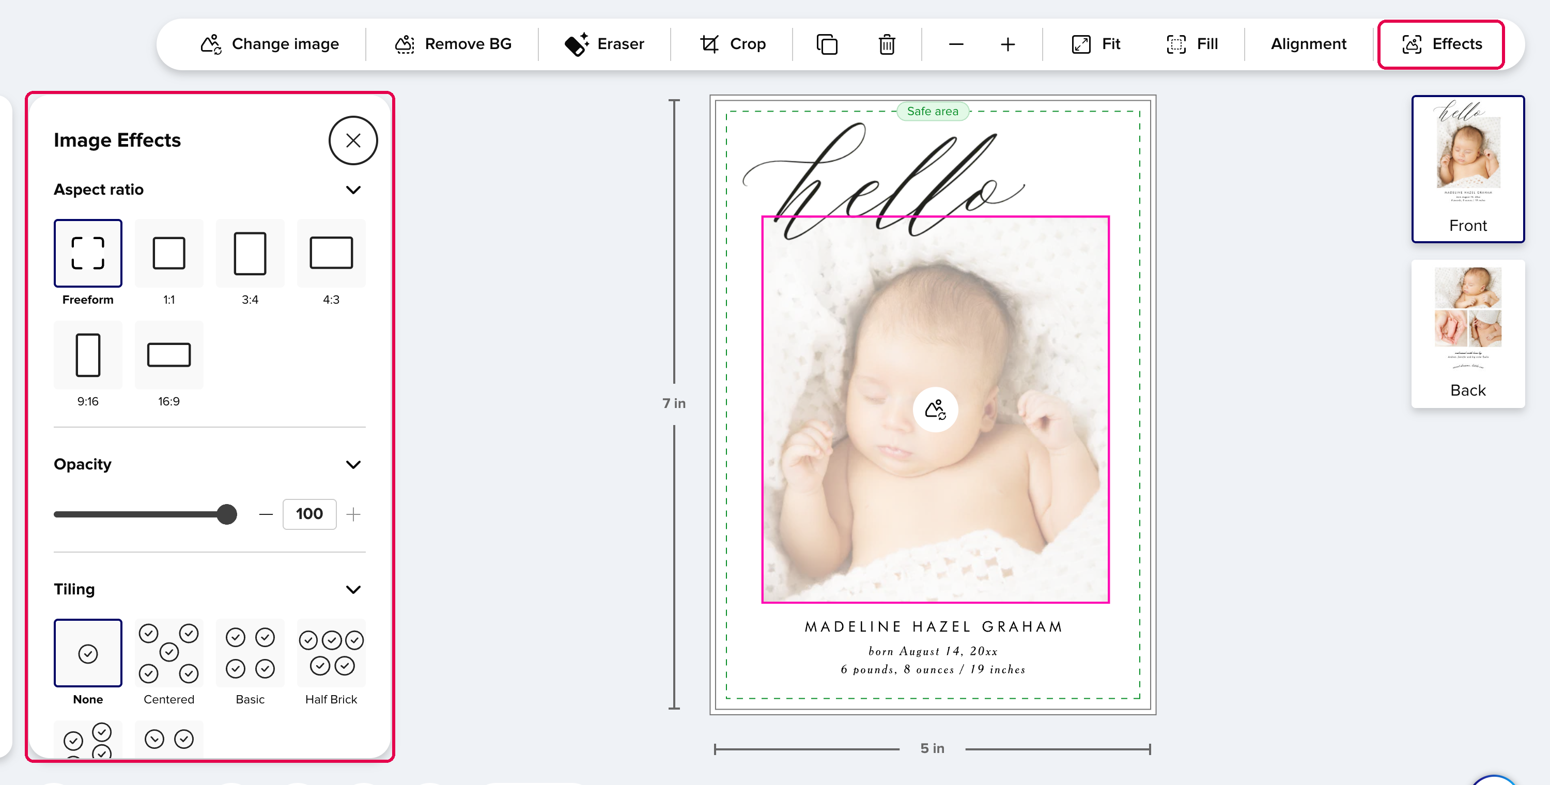Click the Safe area label
This screenshot has height=785, width=1550.
point(933,111)
